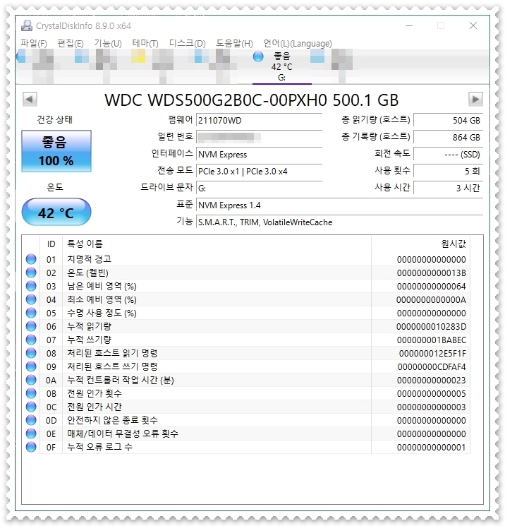Viewport: 505px width, 526px height.
Task: Click status icon for row 0D 안전하지 않은 종료
Action: point(31,420)
